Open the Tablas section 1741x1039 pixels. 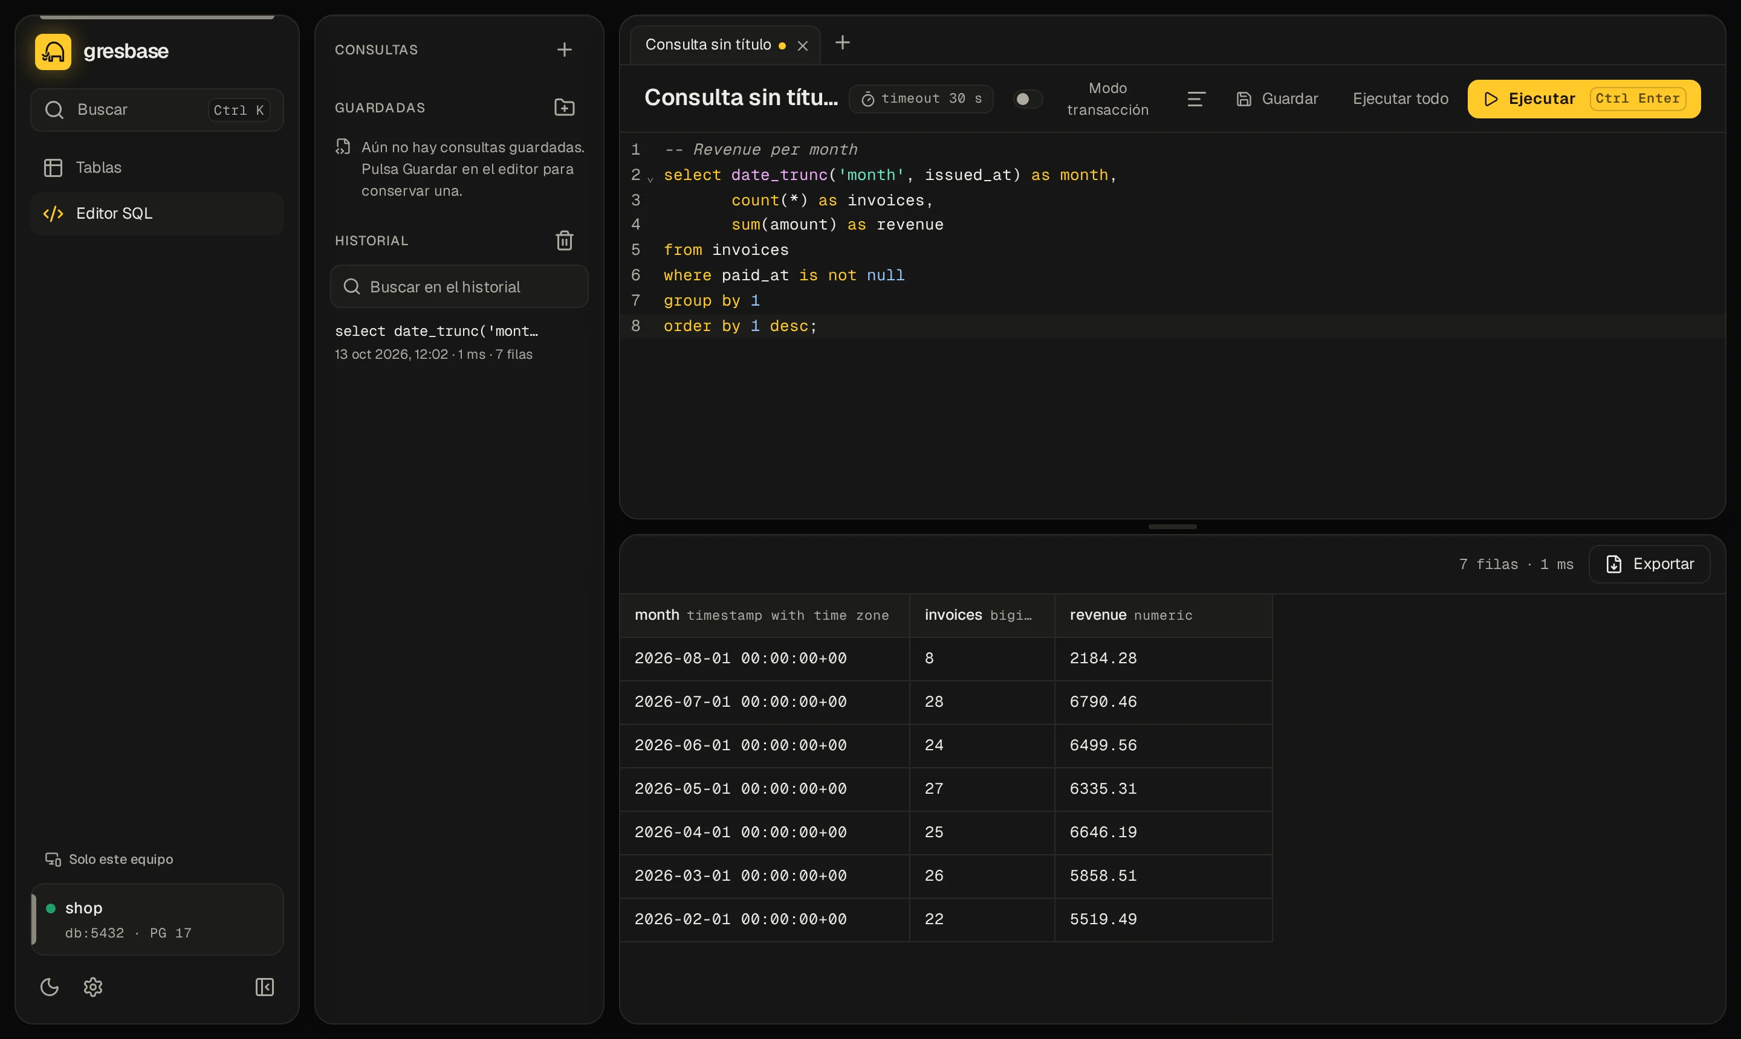tap(157, 167)
